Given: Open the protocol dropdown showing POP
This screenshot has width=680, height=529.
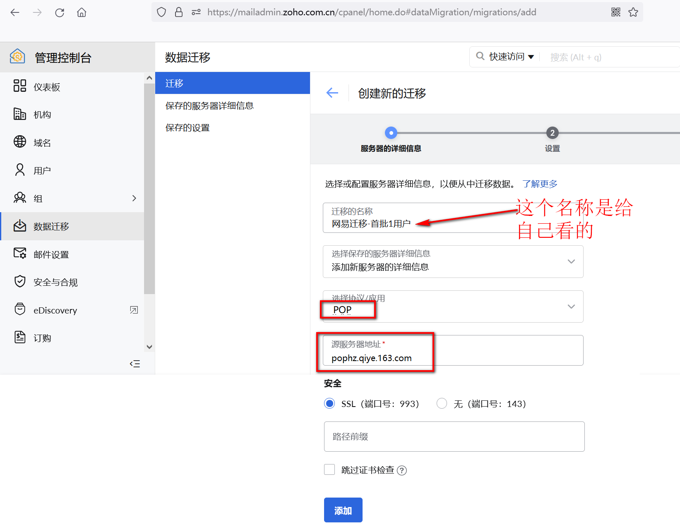Looking at the screenshot, I should pos(571,306).
